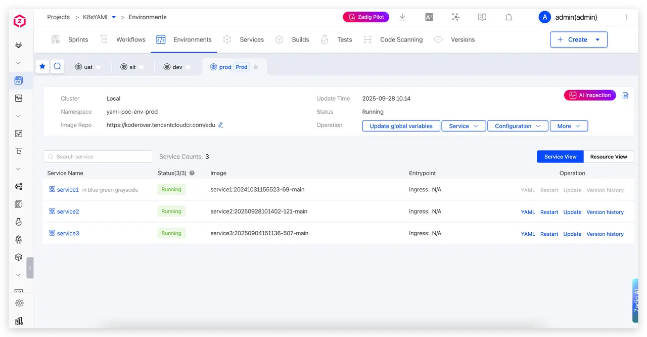Screen dimensions: 647x337
Task: Open system settings gear in sidebar
Action: [x=19, y=303]
